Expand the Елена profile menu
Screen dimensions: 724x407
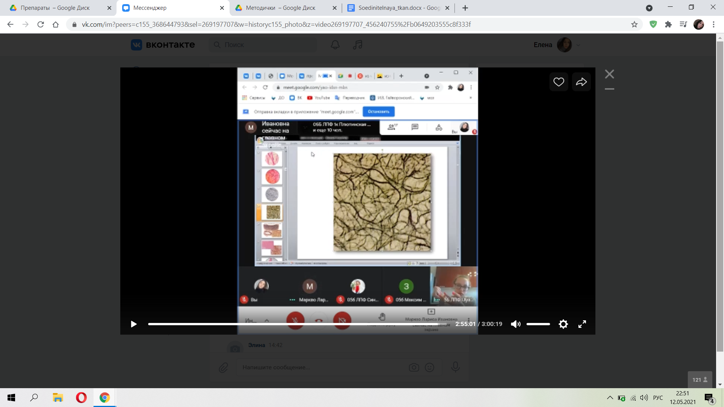pyautogui.click(x=557, y=45)
